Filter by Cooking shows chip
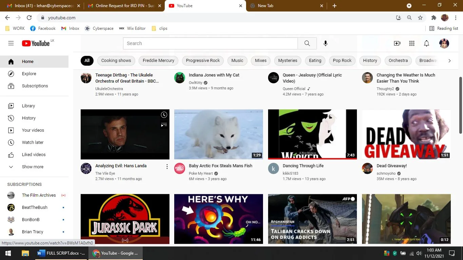463x260 pixels. pyautogui.click(x=116, y=61)
